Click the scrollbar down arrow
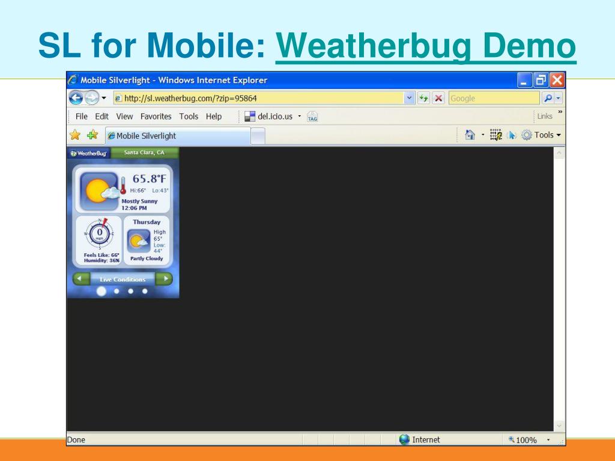 [x=559, y=426]
